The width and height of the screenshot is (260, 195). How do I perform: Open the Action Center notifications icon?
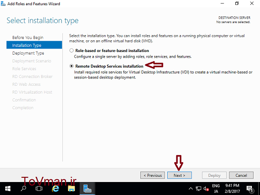(x=250, y=188)
